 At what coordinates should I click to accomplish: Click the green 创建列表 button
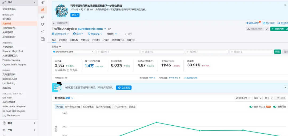click(278, 29)
